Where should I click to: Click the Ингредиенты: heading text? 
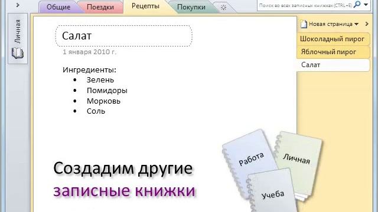(x=89, y=70)
